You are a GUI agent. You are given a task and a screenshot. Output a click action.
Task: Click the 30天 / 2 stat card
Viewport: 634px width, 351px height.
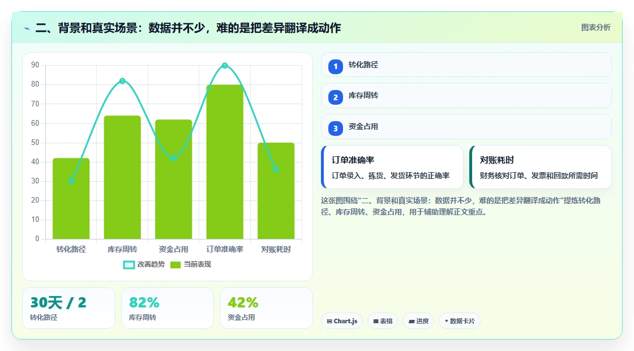pos(68,308)
